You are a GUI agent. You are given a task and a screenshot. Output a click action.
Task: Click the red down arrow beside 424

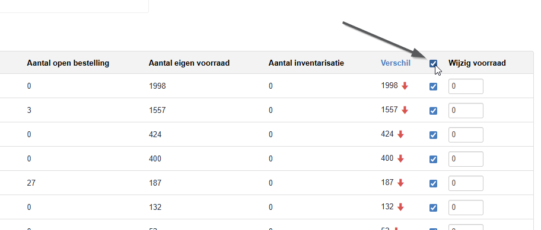coord(400,134)
